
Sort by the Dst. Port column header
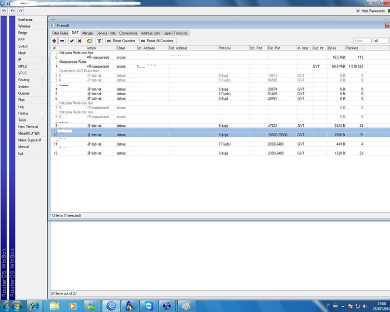tap(282, 48)
